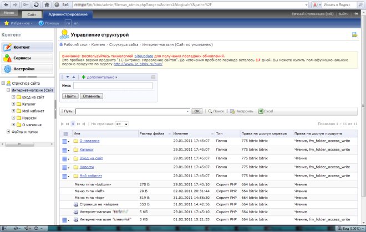Screen dimensions: 366x232
Task: Click the browser search magnifier icon
Action: [360, 4]
